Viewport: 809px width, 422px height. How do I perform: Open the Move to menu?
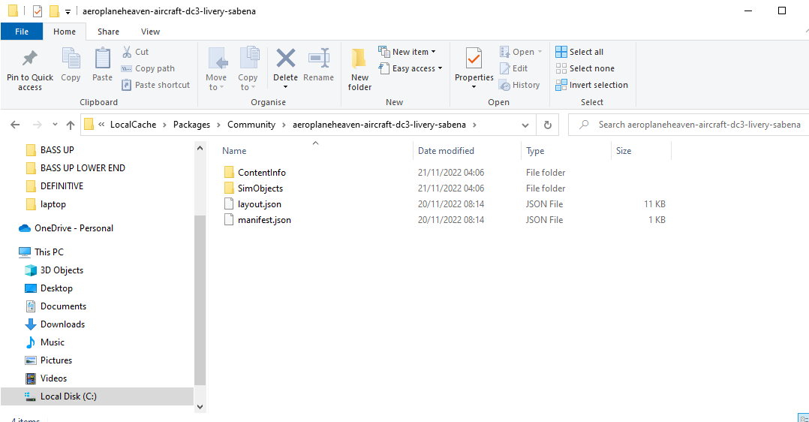pyautogui.click(x=215, y=68)
